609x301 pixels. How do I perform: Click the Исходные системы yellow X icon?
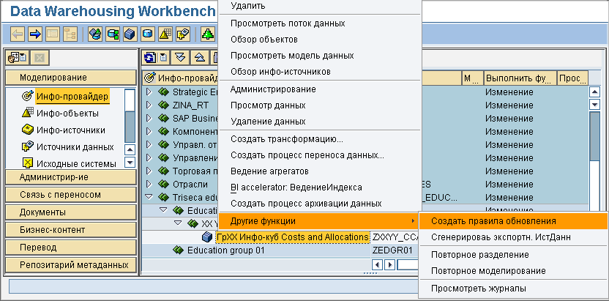coord(27,163)
